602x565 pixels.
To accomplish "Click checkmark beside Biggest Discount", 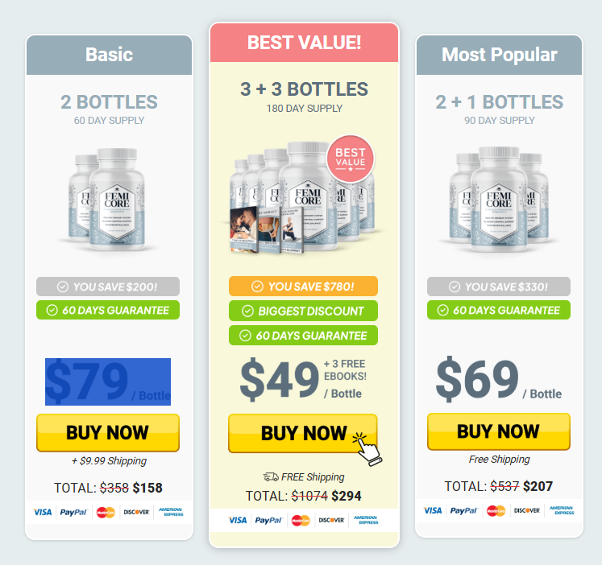I will click(x=247, y=311).
